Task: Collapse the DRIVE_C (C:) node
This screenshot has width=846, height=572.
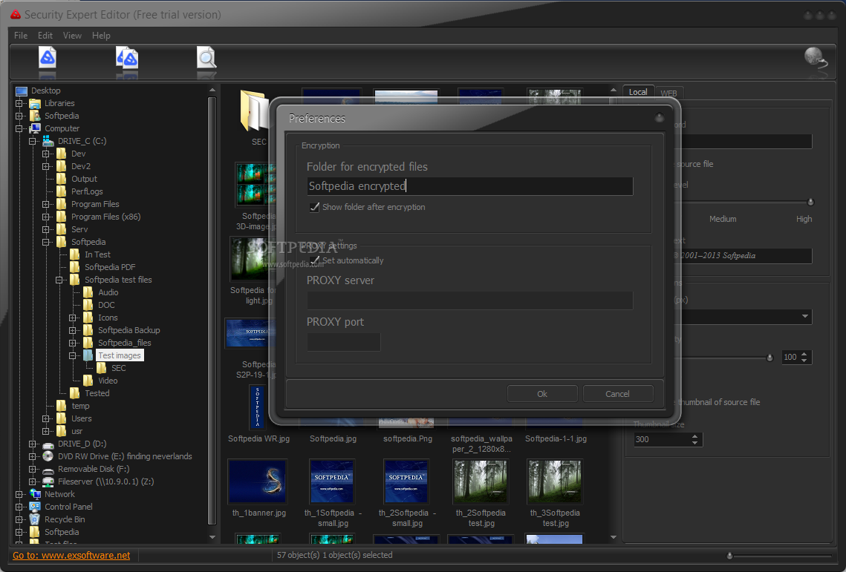Action: (x=33, y=141)
